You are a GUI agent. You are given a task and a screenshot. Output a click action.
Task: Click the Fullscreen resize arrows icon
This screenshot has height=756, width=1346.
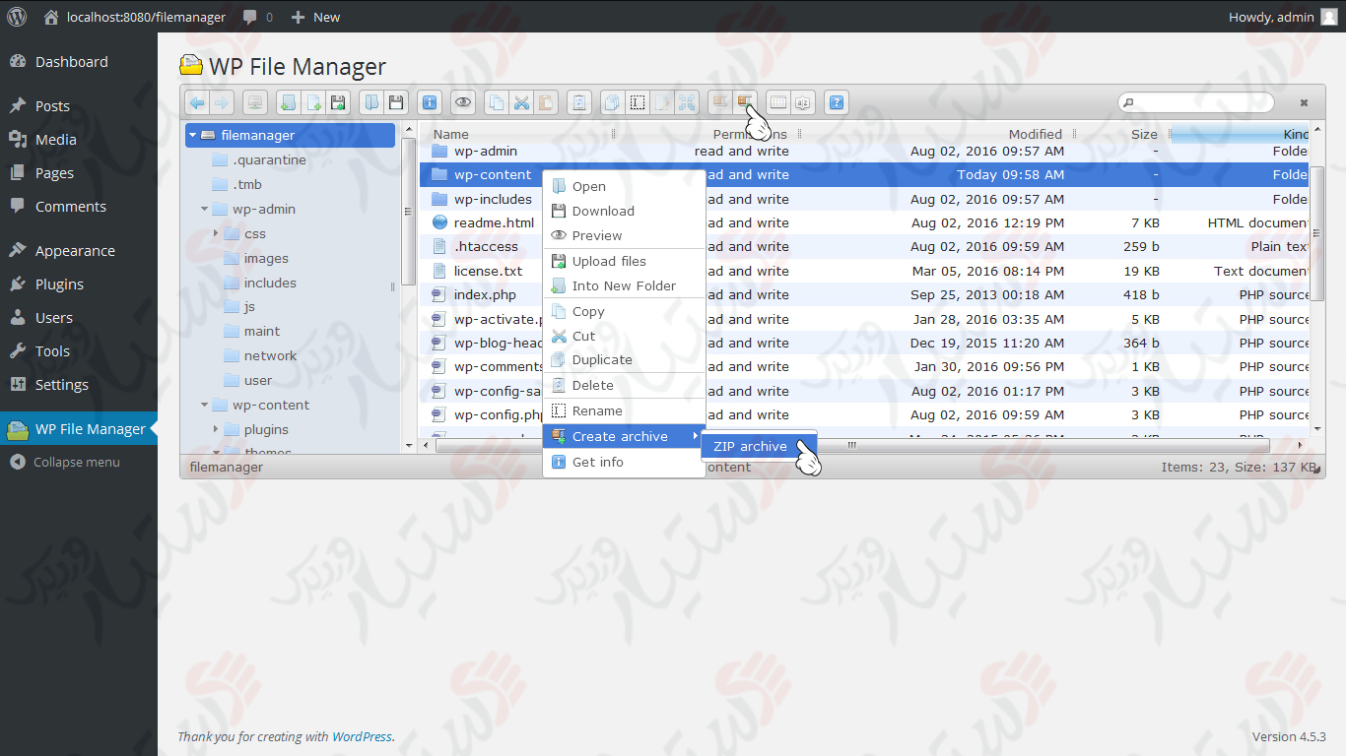click(685, 102)
